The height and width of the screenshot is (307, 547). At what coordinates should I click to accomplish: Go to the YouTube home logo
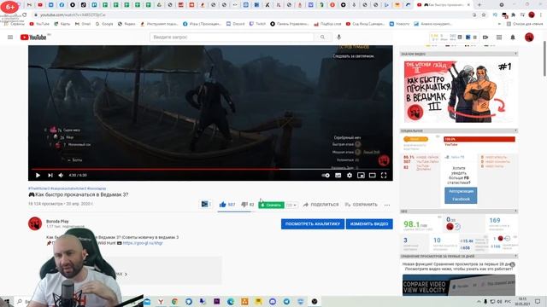click(33, 38)
